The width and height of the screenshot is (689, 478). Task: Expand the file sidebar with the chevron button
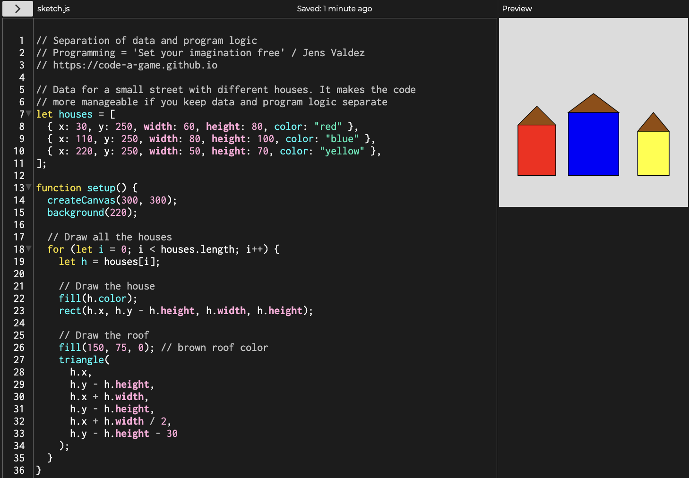(17, 9)
